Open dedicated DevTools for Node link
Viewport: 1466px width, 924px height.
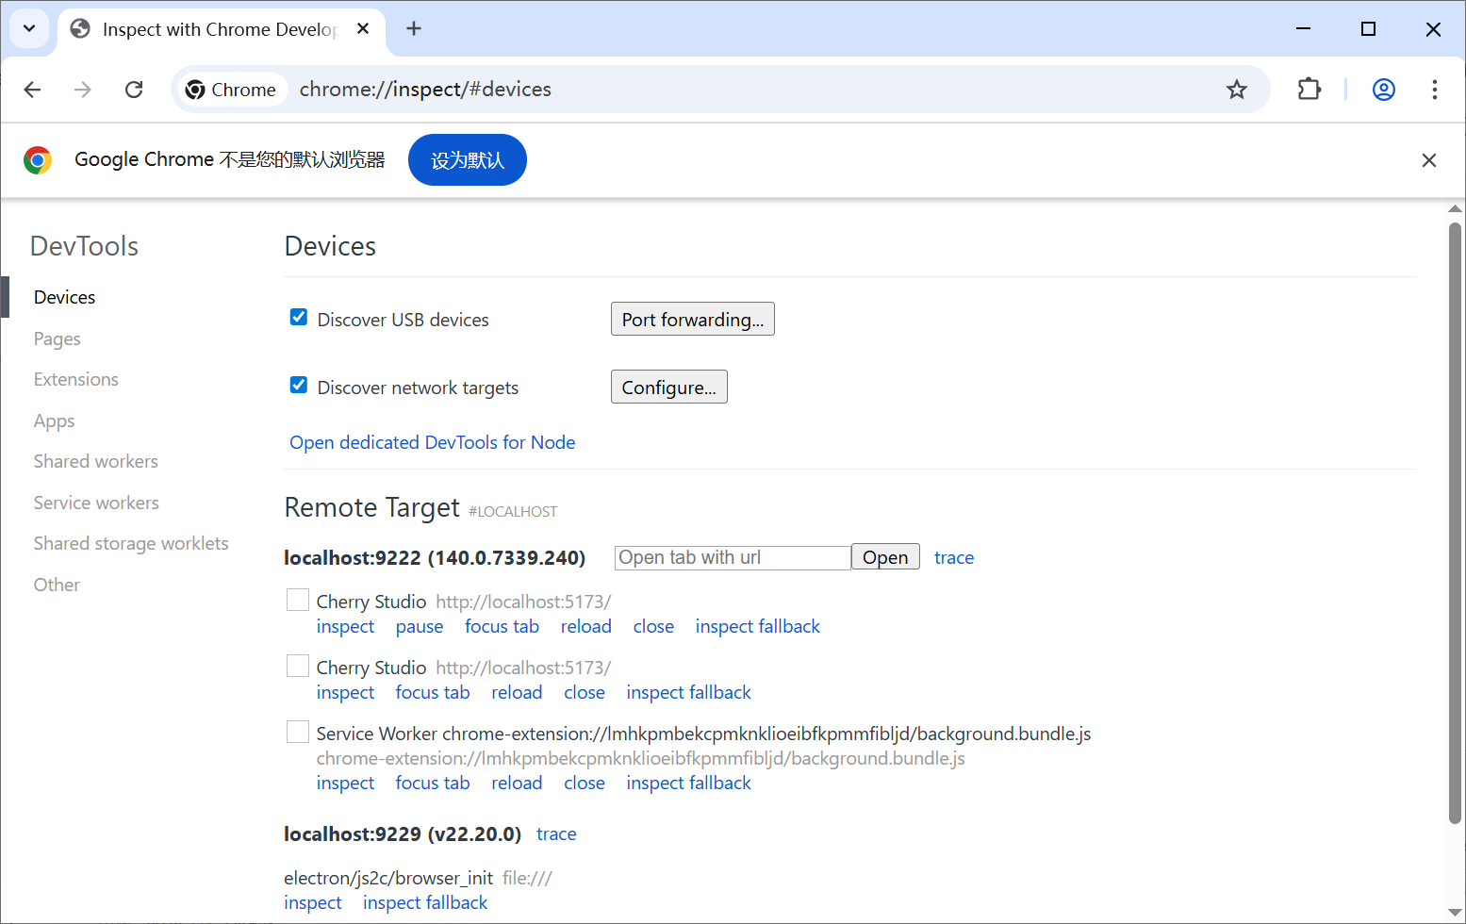click(433, 442)
